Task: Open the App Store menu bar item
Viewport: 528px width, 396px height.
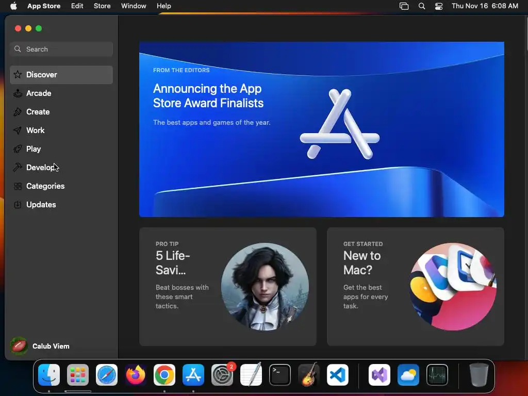Action: click(44, 6)
